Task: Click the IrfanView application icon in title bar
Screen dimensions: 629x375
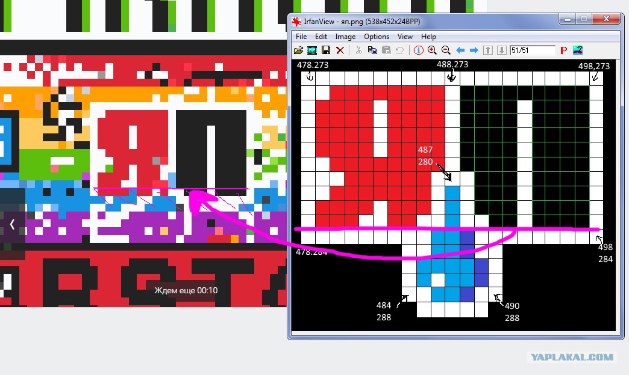Action: coord(296,22)
